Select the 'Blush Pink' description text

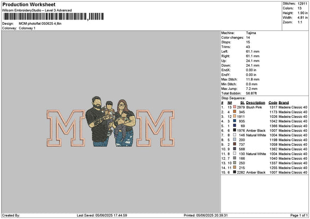(x=254, y=107)
